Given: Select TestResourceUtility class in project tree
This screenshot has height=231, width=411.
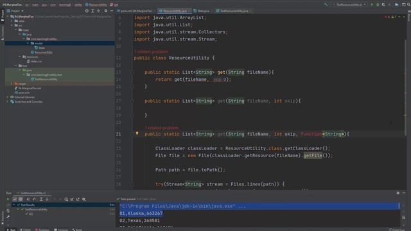Looking at the screenshot, I should click(44, 79).
